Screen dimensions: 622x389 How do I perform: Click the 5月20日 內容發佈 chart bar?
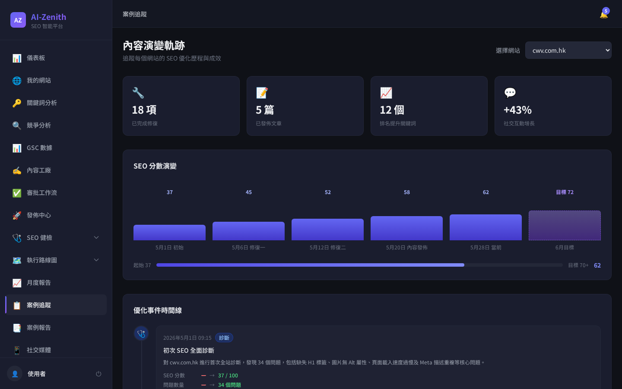pos(406,228)
